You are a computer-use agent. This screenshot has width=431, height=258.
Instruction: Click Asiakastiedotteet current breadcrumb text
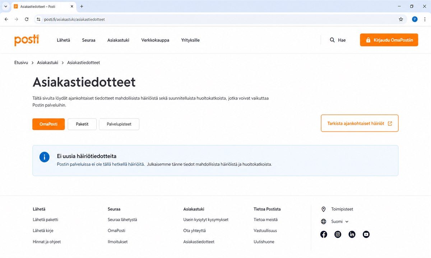[x=83, y=63]
